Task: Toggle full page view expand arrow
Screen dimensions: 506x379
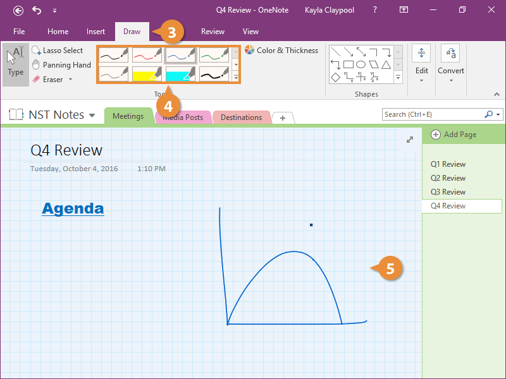Action: coord(410,140)
